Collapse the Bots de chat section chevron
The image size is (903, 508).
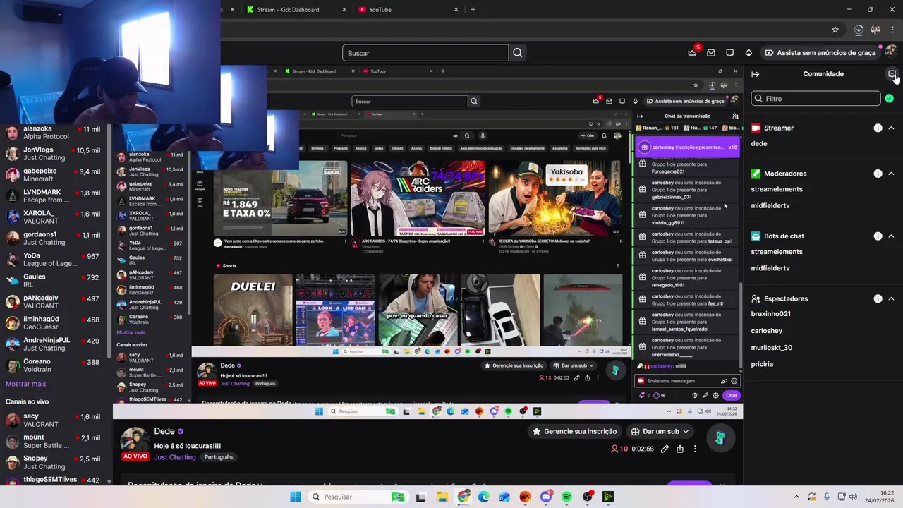click(891, 236)
